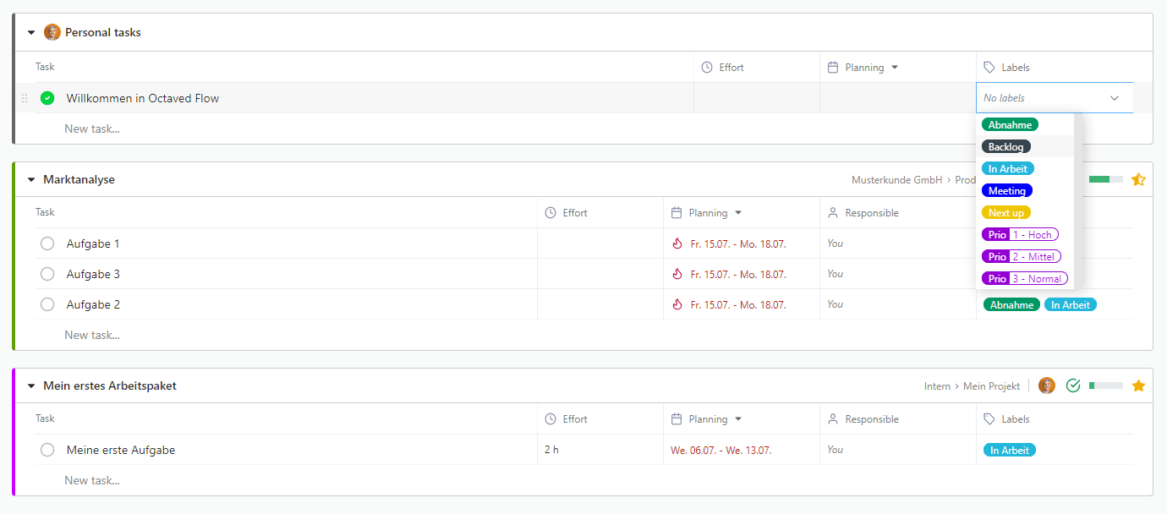Mark Aufgabe 3 as done
The image size is (1167, 514).
click(47, 274)
